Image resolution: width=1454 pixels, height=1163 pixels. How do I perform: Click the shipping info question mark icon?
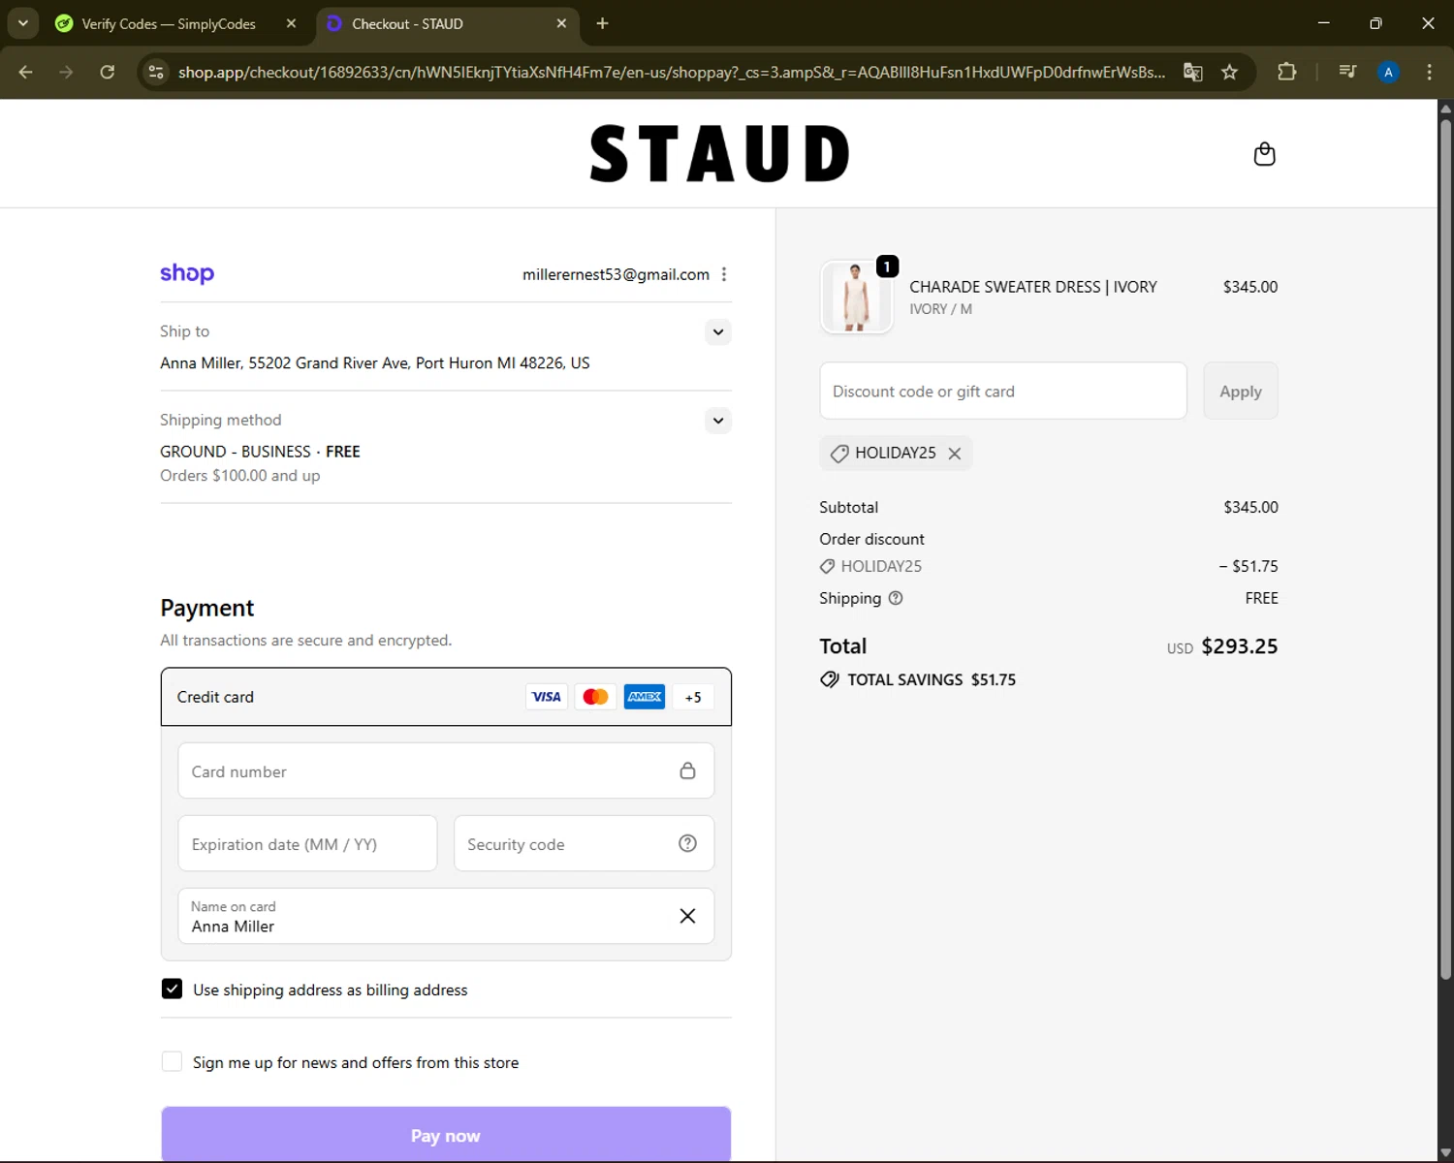click(x=896, y=598)
